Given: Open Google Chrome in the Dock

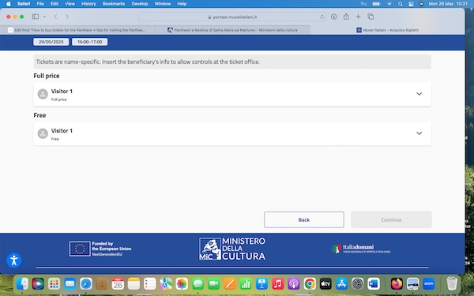Looking at the screenshot, I should point(310,284).
